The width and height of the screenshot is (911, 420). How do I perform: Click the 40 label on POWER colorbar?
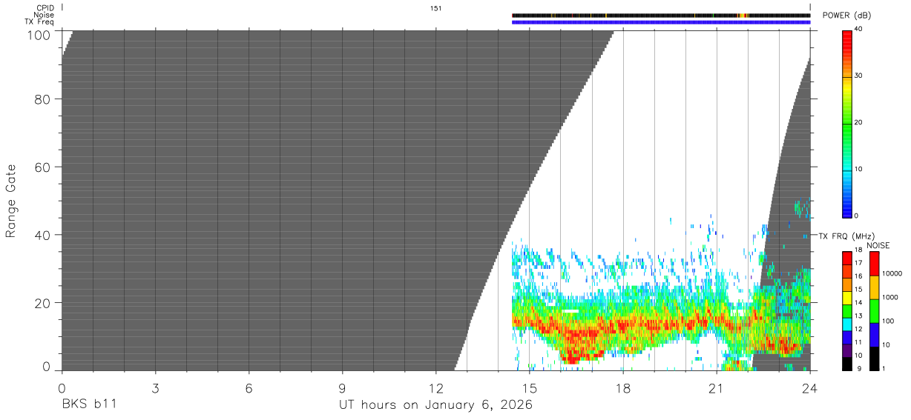[858, 29]
